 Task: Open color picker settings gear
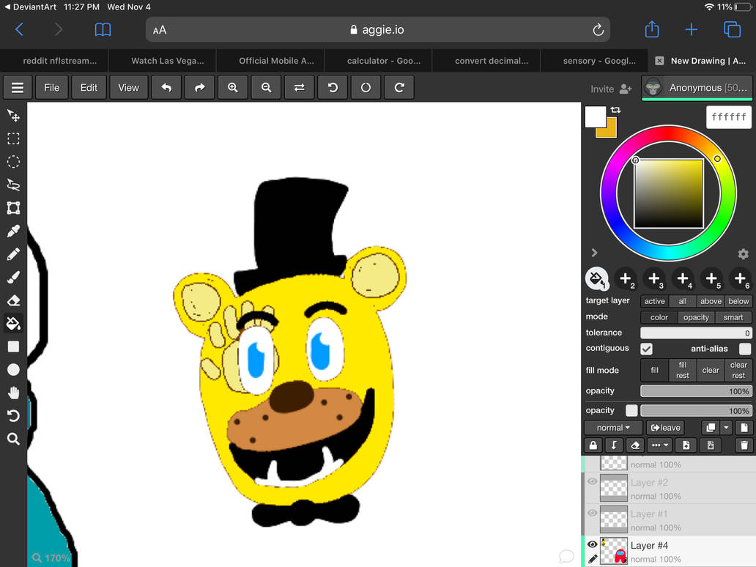(x=743, y=253)
